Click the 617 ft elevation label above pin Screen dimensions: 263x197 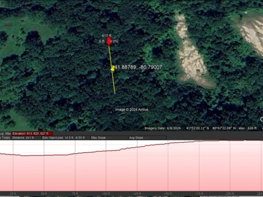pyautogui.click(x=106, y=36)
